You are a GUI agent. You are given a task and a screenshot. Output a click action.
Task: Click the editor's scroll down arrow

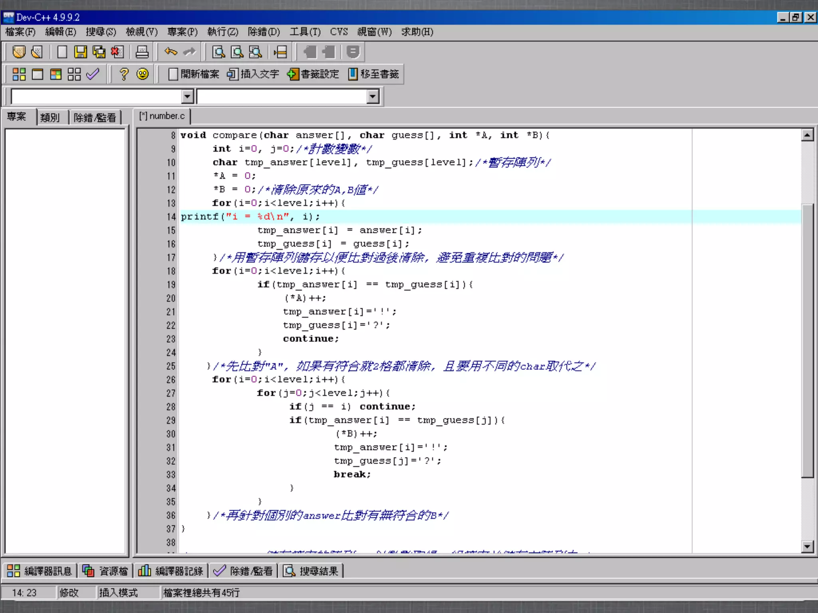pos(807,547)
